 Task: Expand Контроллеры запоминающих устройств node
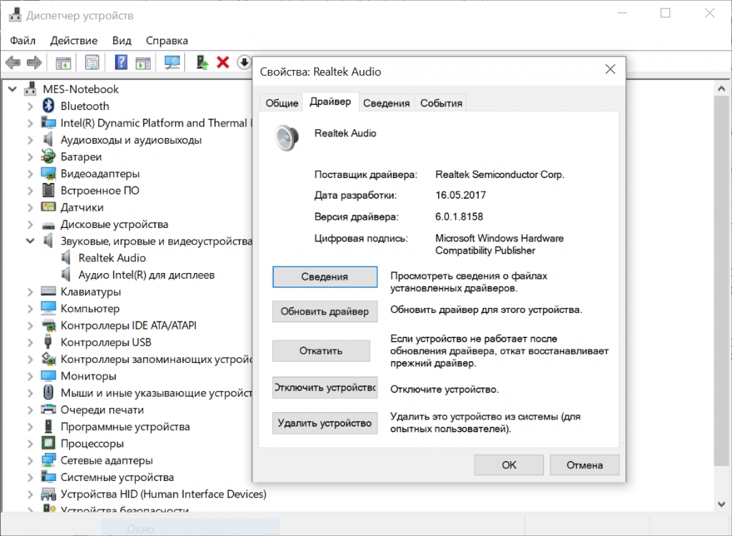pos(30,359)
